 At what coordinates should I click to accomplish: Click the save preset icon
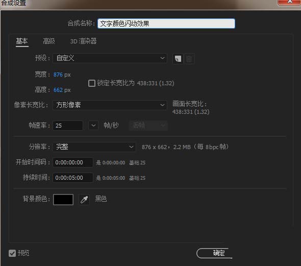pos(178,59)
